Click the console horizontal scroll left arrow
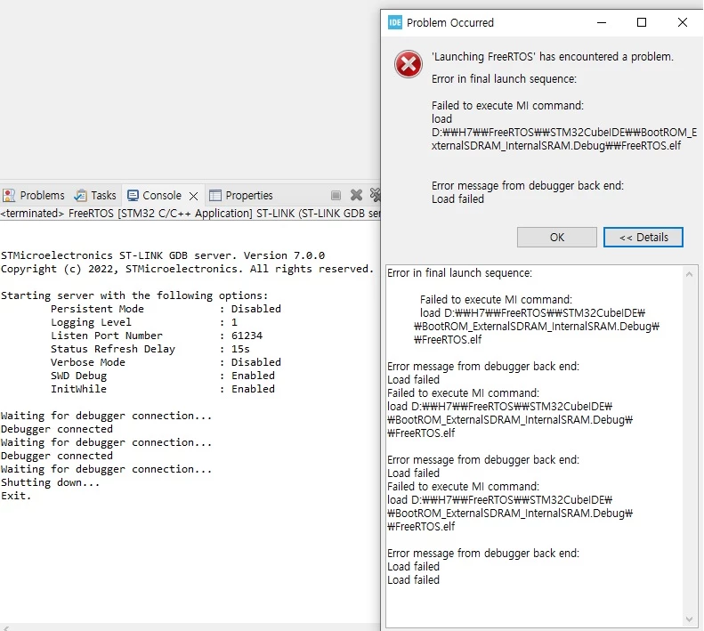The width and height of the screenshot is (704, 631). pos(5,627)
